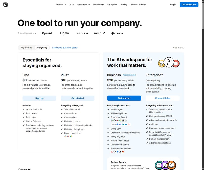204x170 pixels.
Task: Click Get started under the Plus plan
Action: click(78, 98)
